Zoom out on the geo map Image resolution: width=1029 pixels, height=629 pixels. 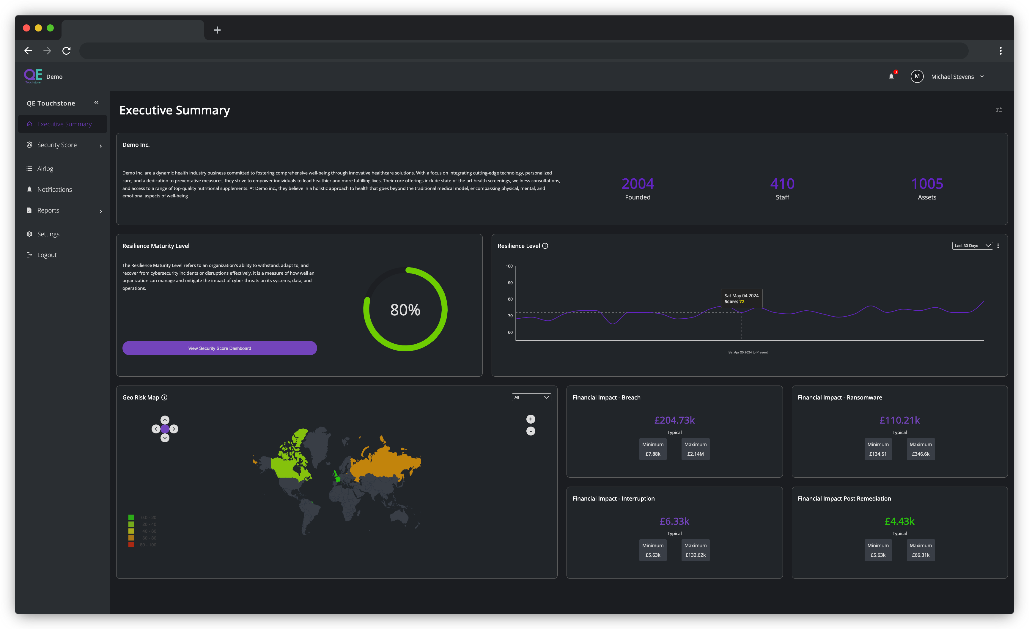pyautogui.click(x=530, y=431)
